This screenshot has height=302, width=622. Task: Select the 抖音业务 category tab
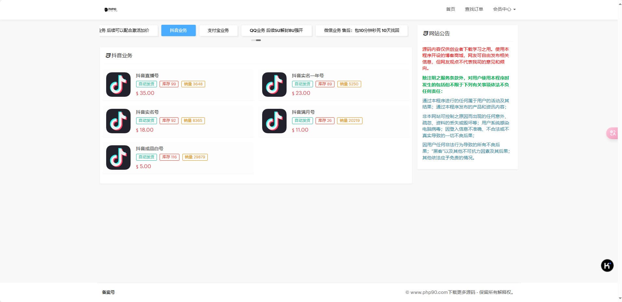[178, 30]
